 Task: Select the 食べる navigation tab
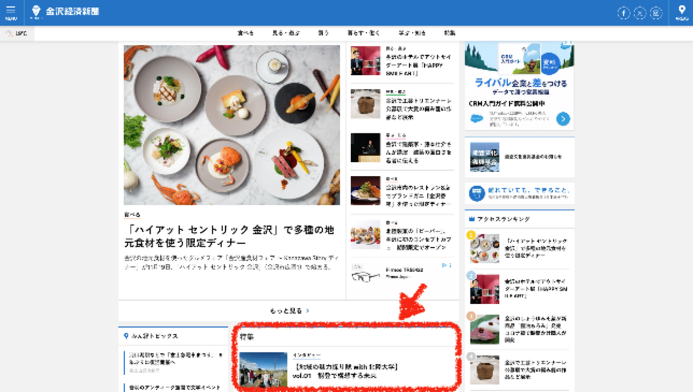pyautogui.click(x=245, y=33)
